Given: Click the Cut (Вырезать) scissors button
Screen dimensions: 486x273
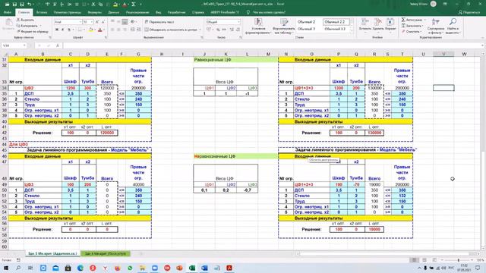Looking at the screenshot, I should pos(25,20).
